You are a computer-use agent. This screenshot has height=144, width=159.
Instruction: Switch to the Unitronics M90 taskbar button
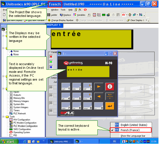(x=61, y=142)
